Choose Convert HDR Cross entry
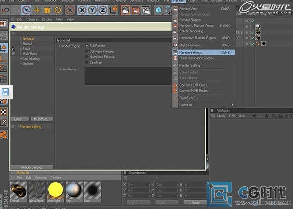Viewport: 293px width, 209px height. pyautogui.click(x=194, y=85)
